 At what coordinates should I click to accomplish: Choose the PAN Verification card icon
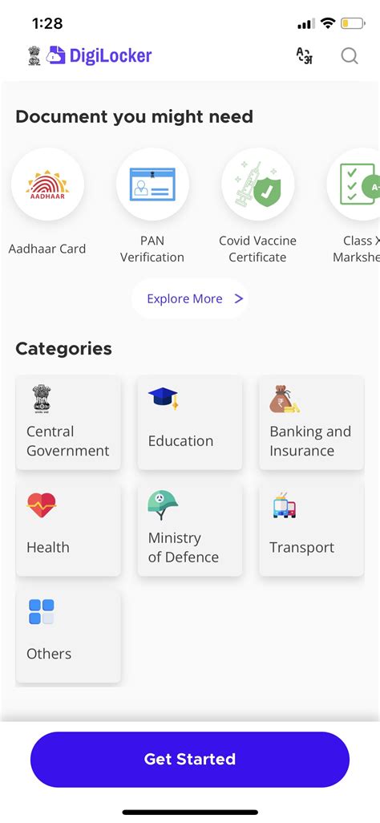153,184
